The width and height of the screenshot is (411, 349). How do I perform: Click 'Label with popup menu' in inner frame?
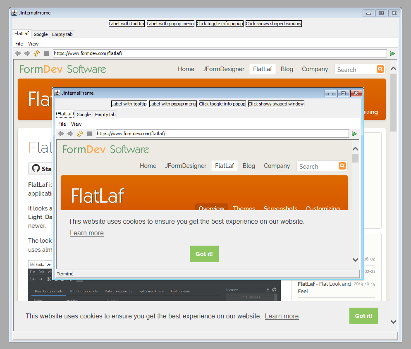[x=173, y=104]
